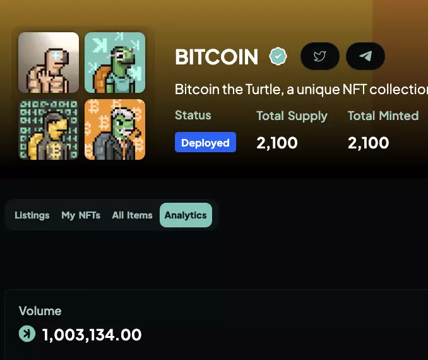The height and width of the screenshot is (360, 428).
Task: Click the Total Supply value 2,100
Action: (x=277, y=143)
